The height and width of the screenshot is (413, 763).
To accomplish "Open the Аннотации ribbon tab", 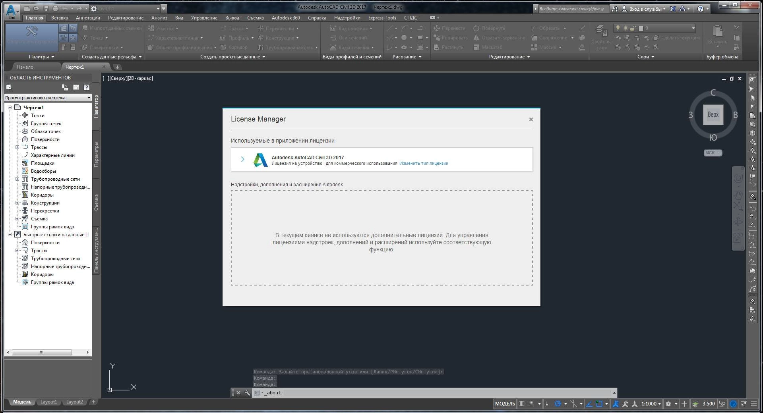I will 88,18.
